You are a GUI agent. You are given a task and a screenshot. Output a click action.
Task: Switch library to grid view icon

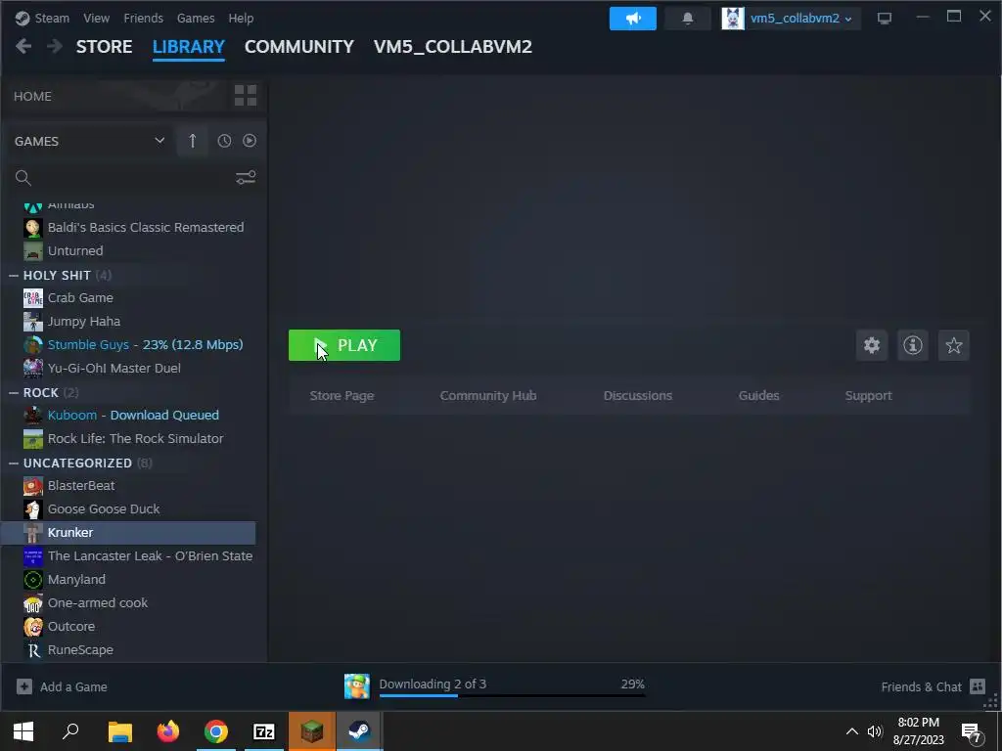point(246,96)
